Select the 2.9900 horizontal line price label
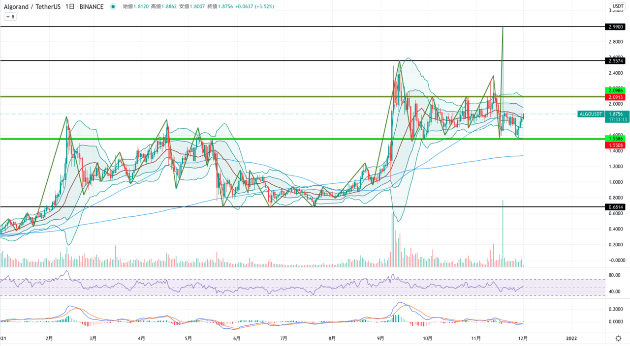 (x=615, y=27)
